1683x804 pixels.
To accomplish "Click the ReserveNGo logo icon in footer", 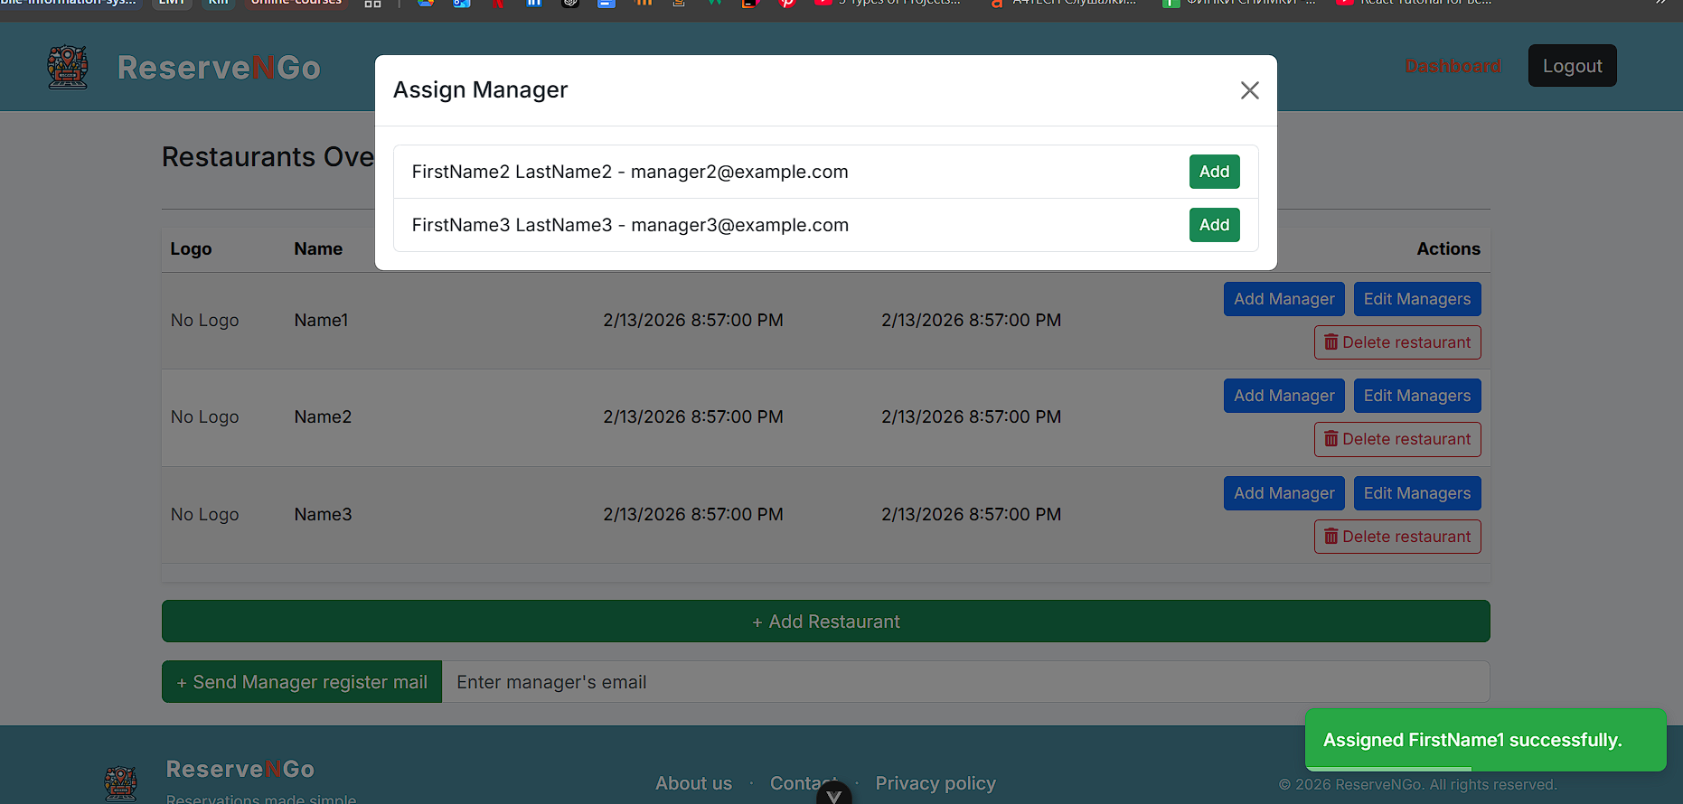I will click(x=120, y=782).
